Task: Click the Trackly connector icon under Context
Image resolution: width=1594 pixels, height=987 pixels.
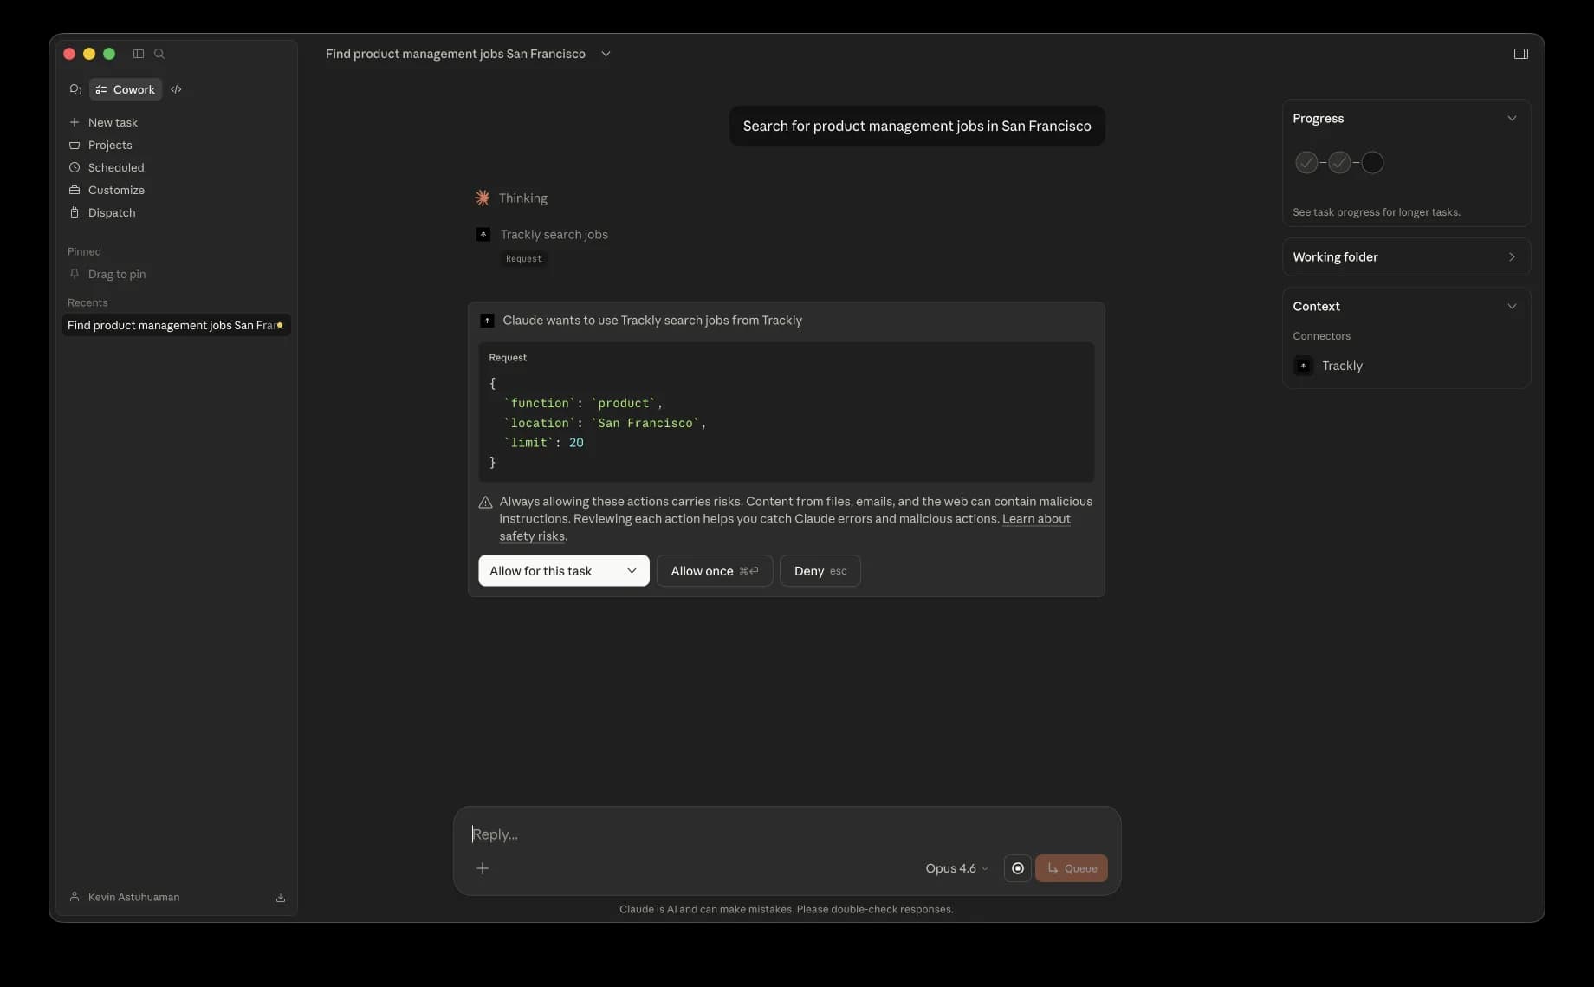Action: pos(1304,366)
